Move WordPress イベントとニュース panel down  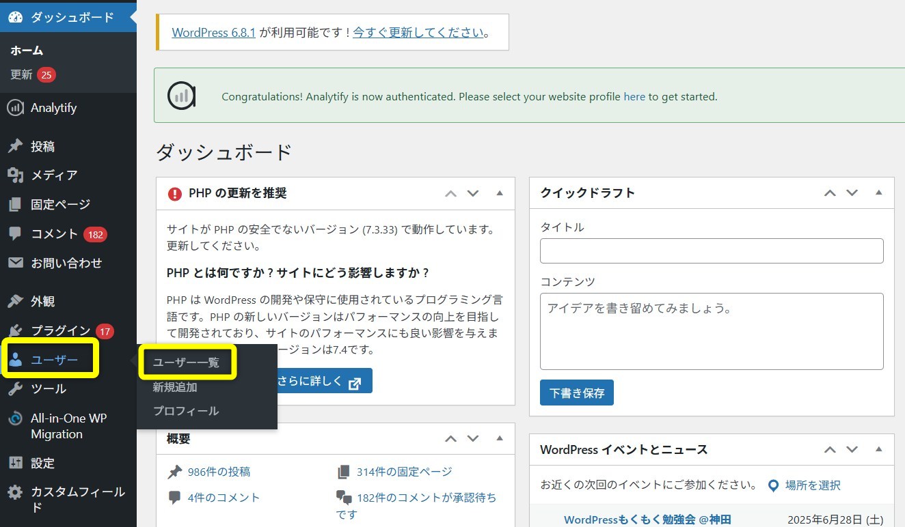[852, 449]
